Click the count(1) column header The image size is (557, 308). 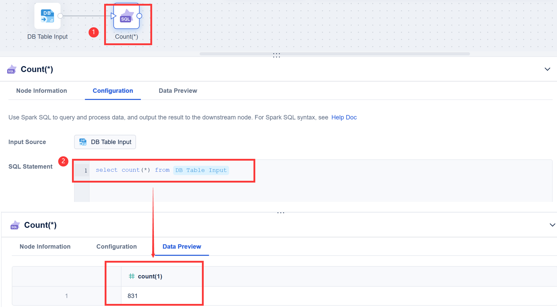150,276
